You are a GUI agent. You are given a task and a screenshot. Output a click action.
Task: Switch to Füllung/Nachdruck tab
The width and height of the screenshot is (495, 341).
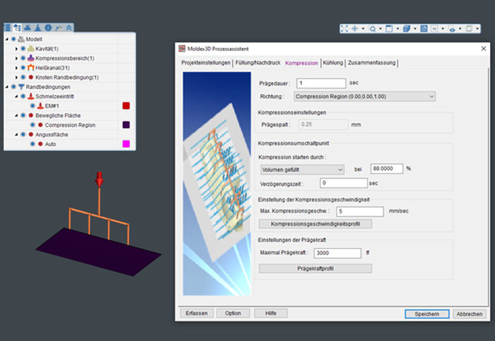point(258,62)
